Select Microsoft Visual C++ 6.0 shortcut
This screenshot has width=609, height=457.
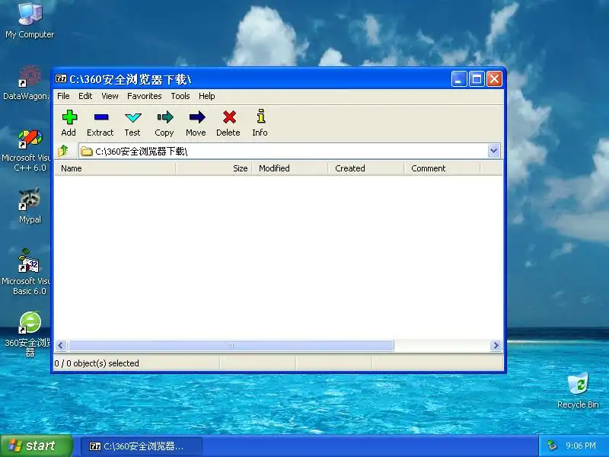[x=27, y=151]
